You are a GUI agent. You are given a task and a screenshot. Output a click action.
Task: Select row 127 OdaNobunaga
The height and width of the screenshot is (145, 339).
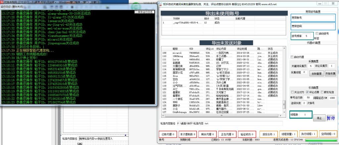click(222, 112)
